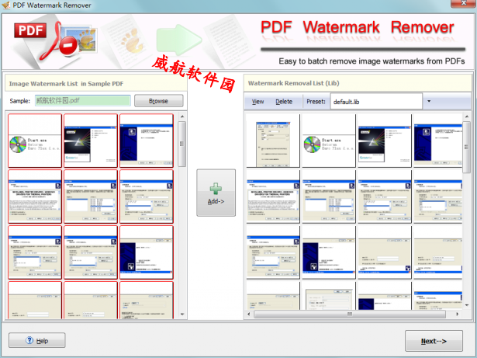Click the sample list vertical scrollbar thumb
477x358 pixels.
click(x=182, y=144)
